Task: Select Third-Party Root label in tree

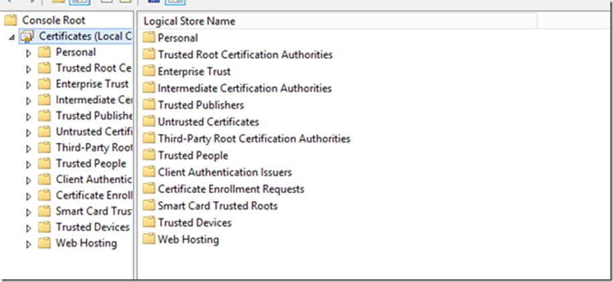Action: pos(94,148)
